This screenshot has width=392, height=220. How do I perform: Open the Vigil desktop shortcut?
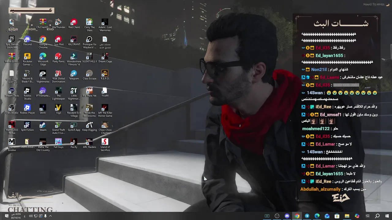(x=58, y=109)
